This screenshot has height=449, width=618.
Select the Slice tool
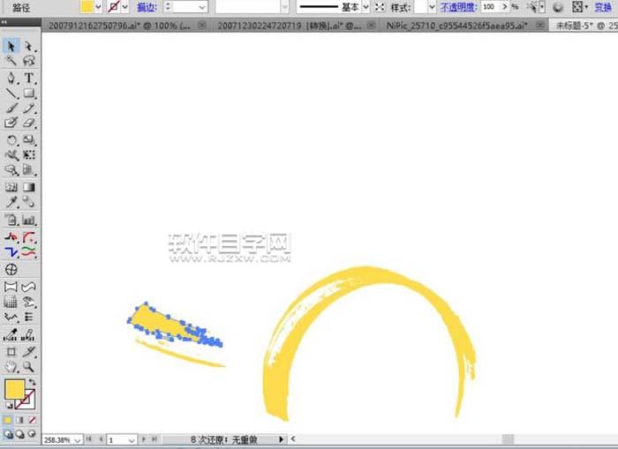tap(28, 351)
